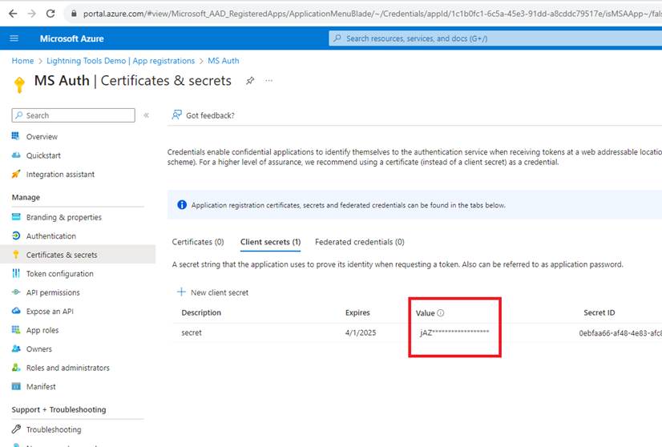Click the expiry date 4/1/2025

pyautogui.click(x=361, y=332)
